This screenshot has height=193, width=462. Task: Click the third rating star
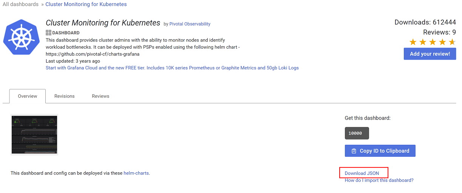tap(433, 42)
